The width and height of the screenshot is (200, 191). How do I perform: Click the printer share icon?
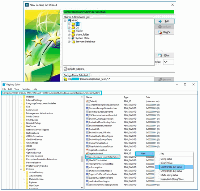point(73,31)
